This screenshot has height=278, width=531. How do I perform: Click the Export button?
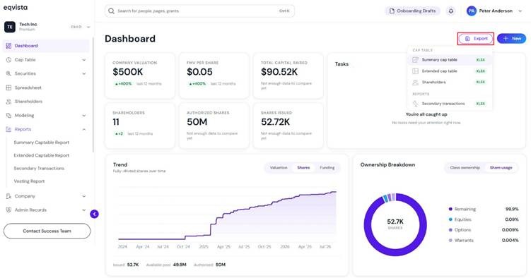pos(476,39)
